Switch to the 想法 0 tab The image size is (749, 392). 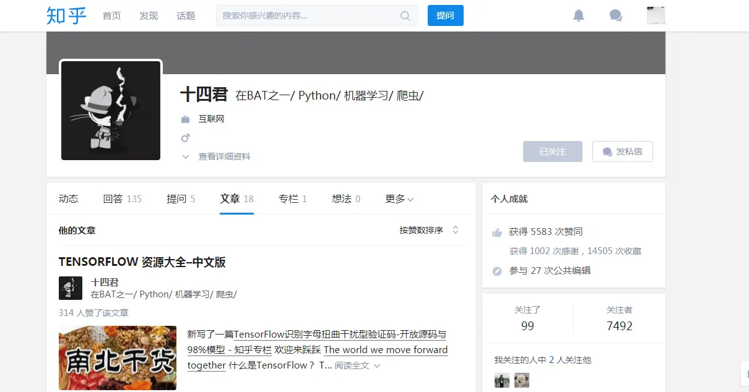tap(346, 199)
